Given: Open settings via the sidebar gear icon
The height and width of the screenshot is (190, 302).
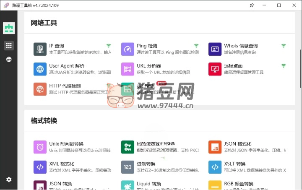Looking at the screenshot, I should point(9,180).
